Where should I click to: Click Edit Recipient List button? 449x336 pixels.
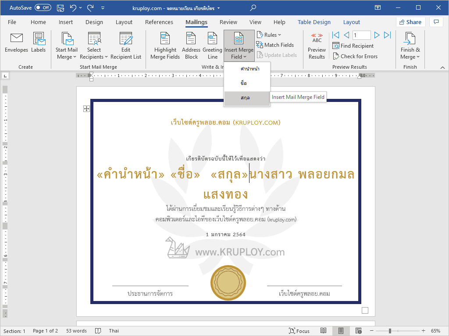(126, 45)
